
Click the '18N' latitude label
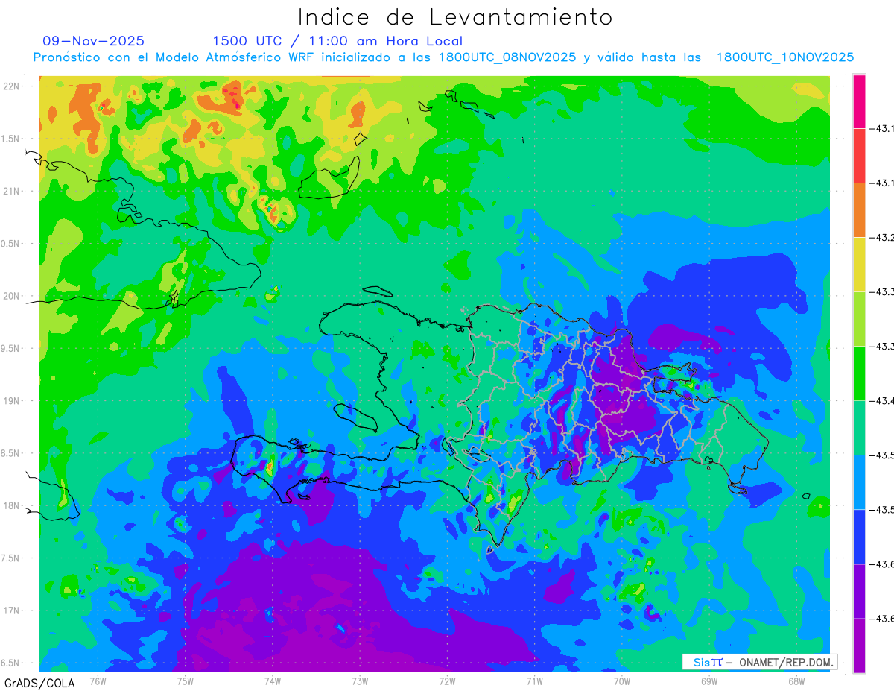point(11,505)
